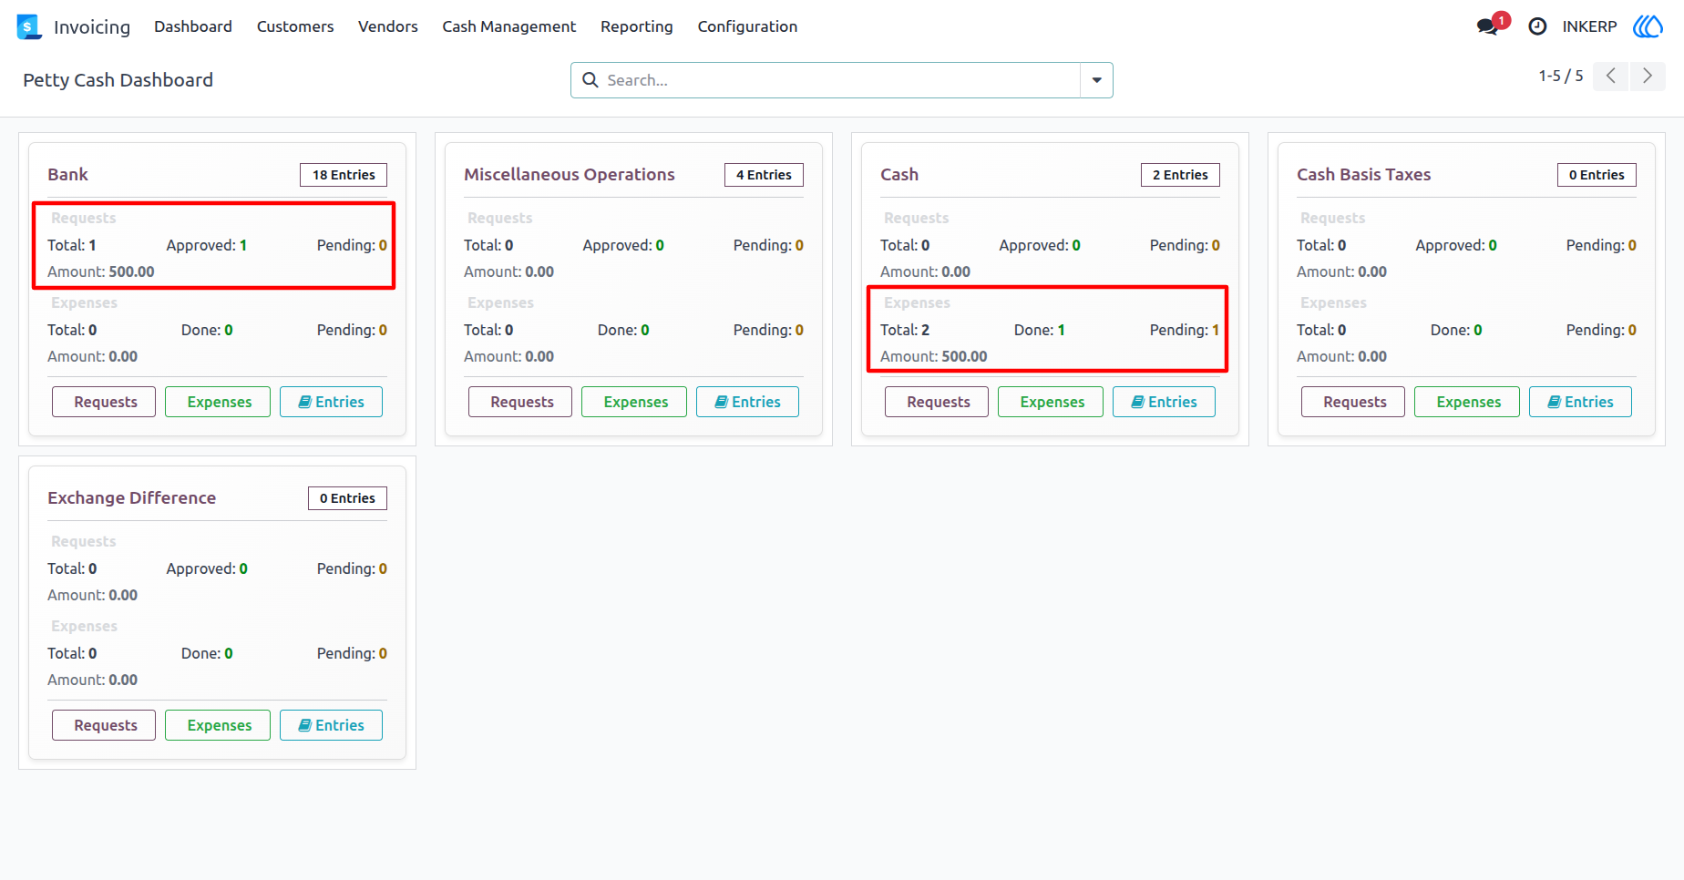
Task: Open the Reporting menu
Action: (637, 26)
